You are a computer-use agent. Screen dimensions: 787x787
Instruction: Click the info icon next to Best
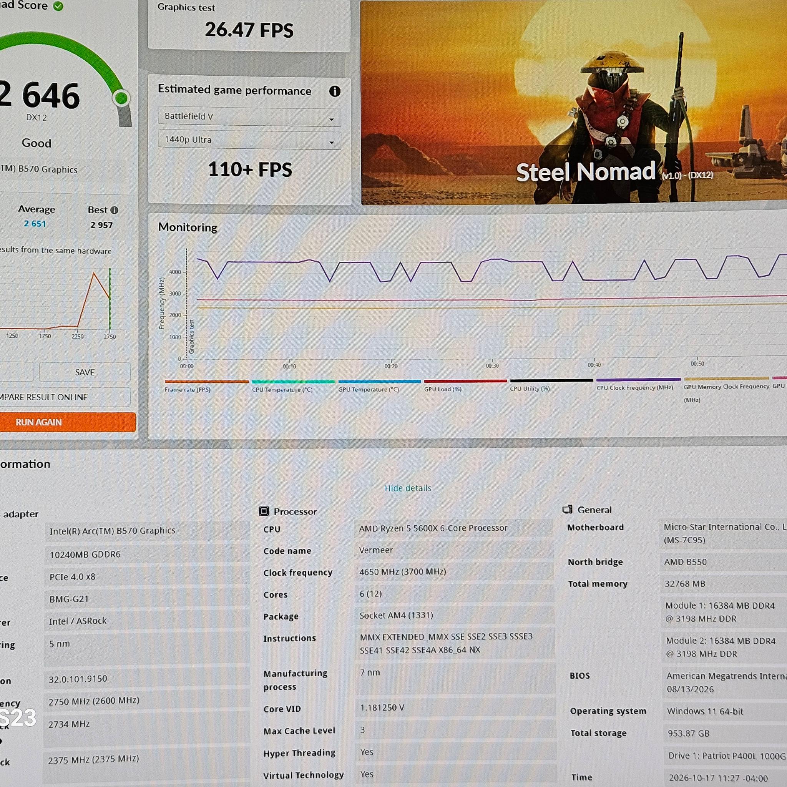pyautogui.click(x=115, y=210)
